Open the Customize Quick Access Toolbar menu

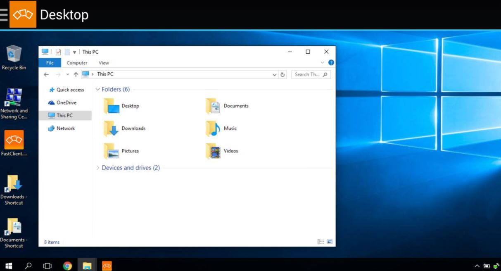(x=74, y=52)
